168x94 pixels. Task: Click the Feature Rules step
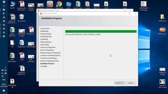click(x=45, y=45)
